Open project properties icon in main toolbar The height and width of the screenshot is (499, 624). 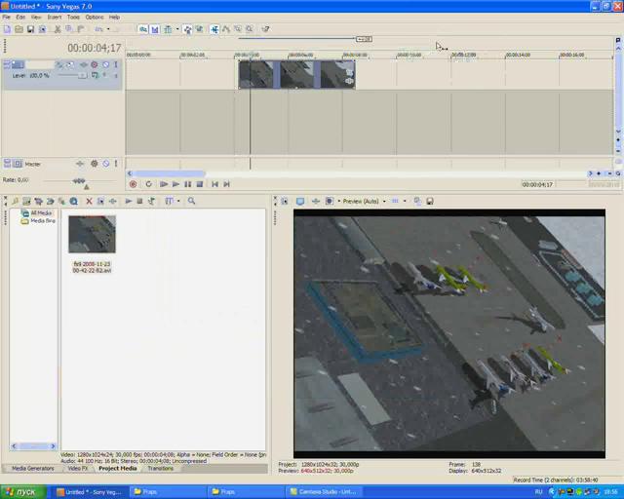[x=42, y=29]
